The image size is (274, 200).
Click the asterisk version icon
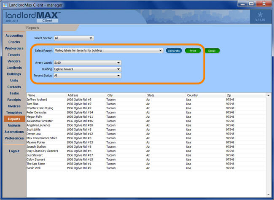point(260,14)
